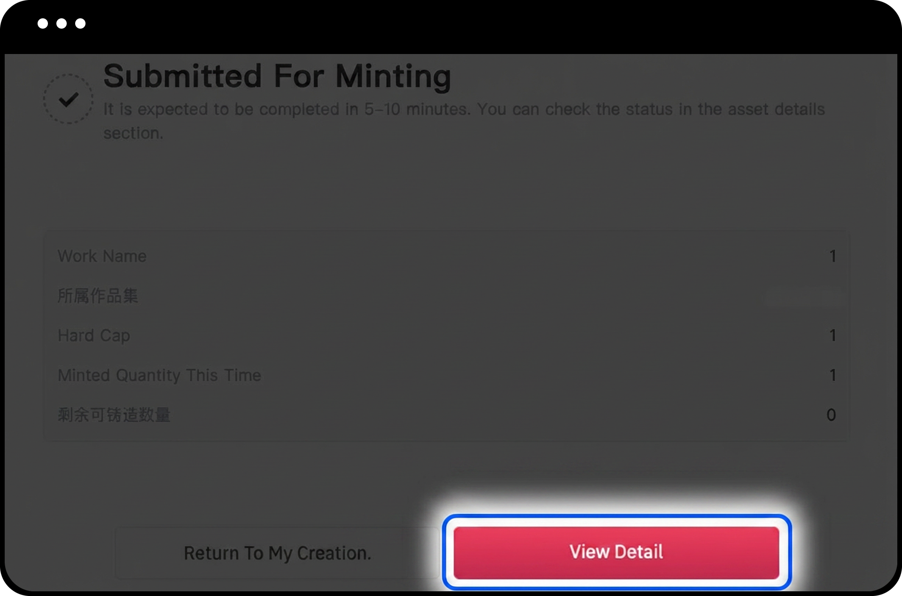Click the Work Name value 1

[832, 256]
